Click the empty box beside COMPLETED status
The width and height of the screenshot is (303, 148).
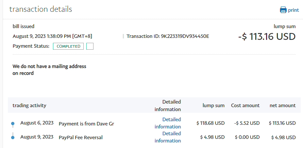pyautogui.click(x=90, y=46)
